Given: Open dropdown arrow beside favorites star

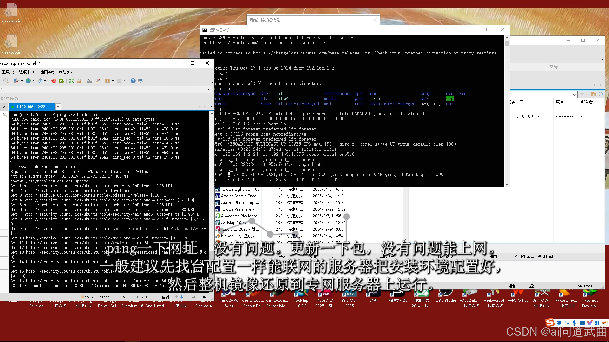Looking at the screenshot, I should click(x=587, y=94).
